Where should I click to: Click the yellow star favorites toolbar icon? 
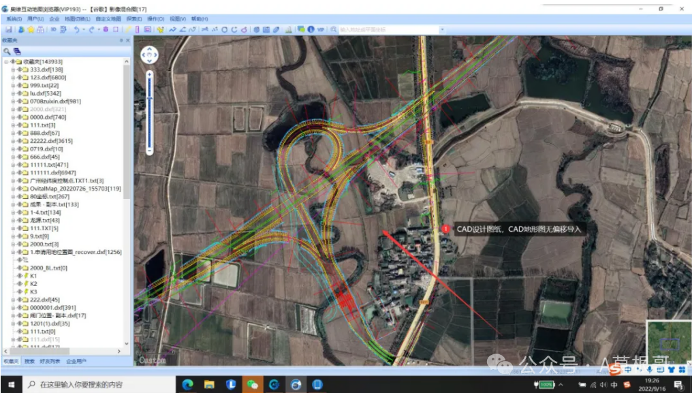click(31, 29)
